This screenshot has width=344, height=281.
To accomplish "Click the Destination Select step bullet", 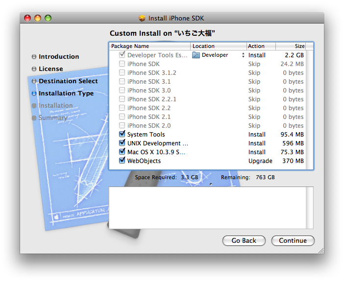I will 34,81.
